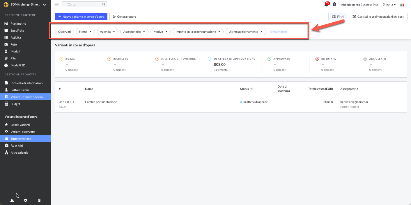Open the trash bin icon

click(x=39, y=200)
